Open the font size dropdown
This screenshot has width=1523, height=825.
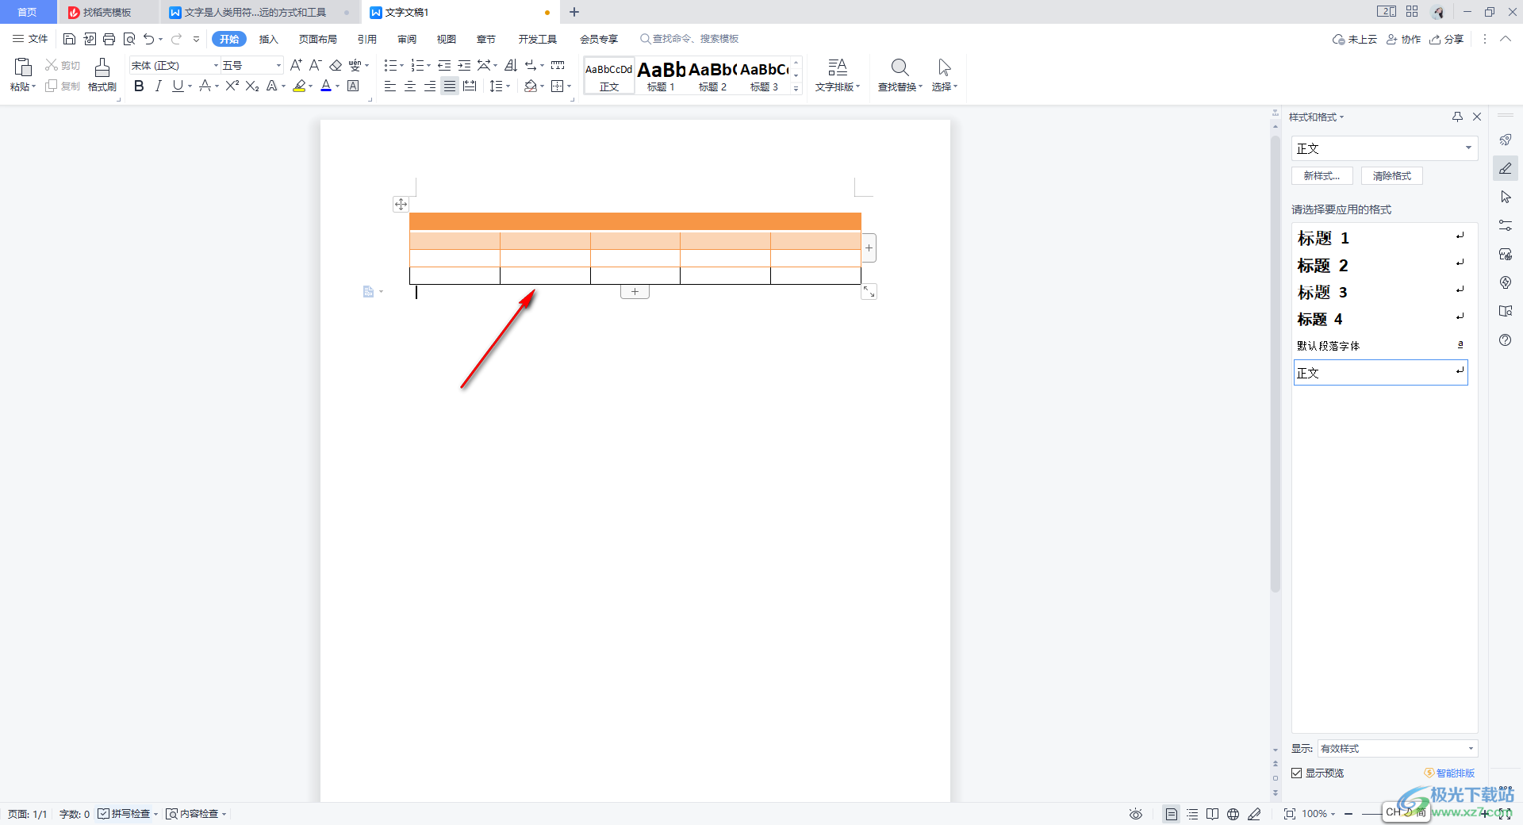(x=278, y=65)
